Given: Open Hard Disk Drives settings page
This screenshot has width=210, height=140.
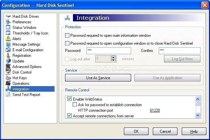Looking at the screenshot, I should pyautogui.click(x=26, y=16).
